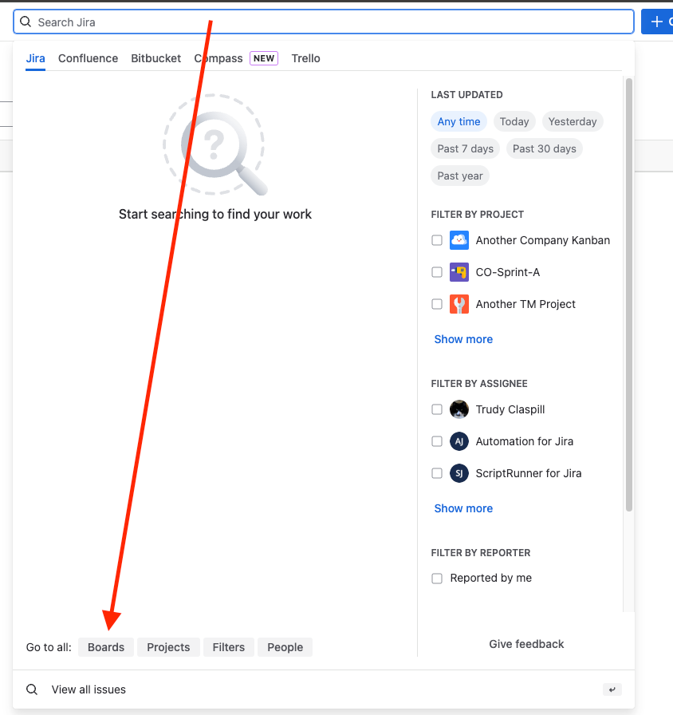
Task: Click the NEW badge beside Compass
Action: click(x=264, y=58)
